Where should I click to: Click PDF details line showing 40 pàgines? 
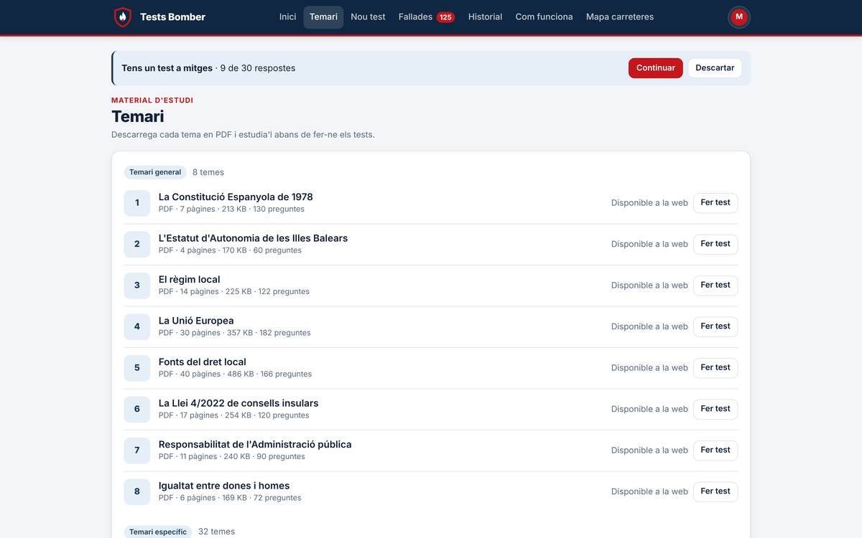(235, 374)
